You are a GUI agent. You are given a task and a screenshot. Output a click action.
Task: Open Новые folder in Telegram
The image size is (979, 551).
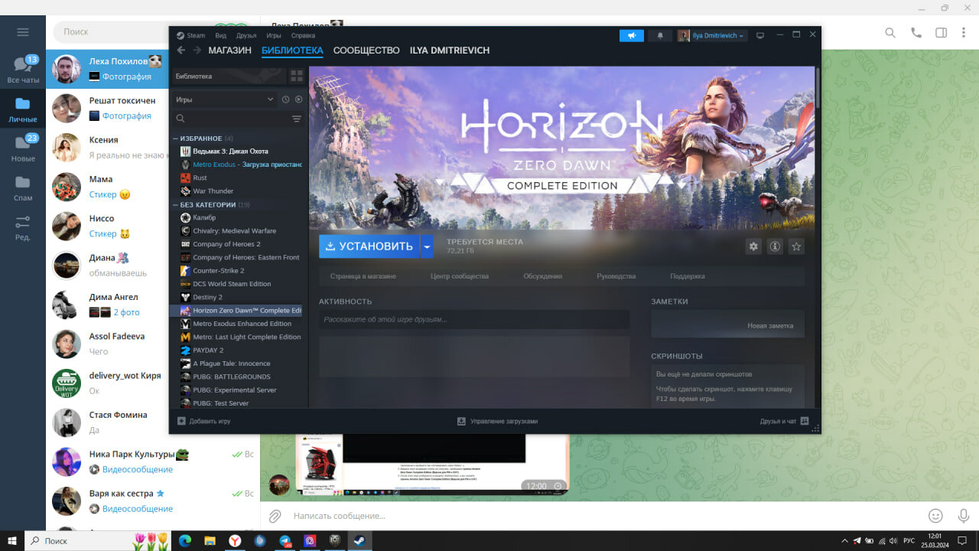[23, 148]
